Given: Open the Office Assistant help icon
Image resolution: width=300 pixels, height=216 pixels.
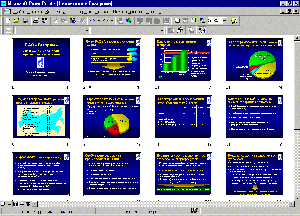Looking at the screenshot, I should 234,21.
